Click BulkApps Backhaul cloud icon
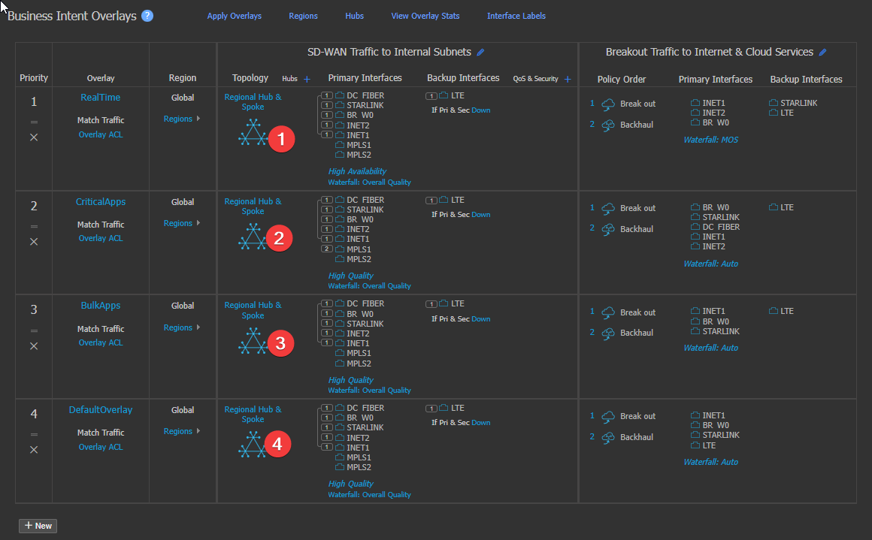Screen dimensions: 872x540 608,333
